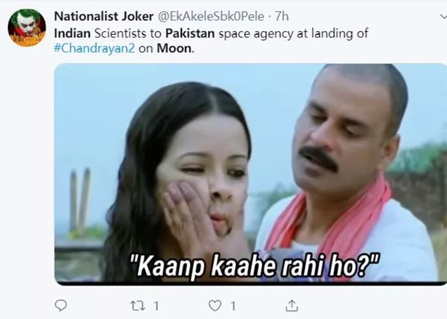The width and height of the screenshot is (447, 319).
Task: Open the embedded meme image
Action: tap(250, 174)
